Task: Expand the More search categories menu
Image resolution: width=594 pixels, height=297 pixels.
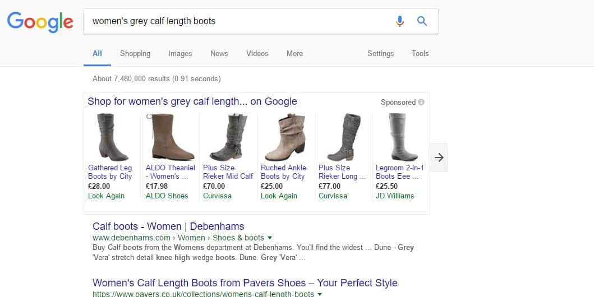Action: pyautogui.click(x=294, y=54)
